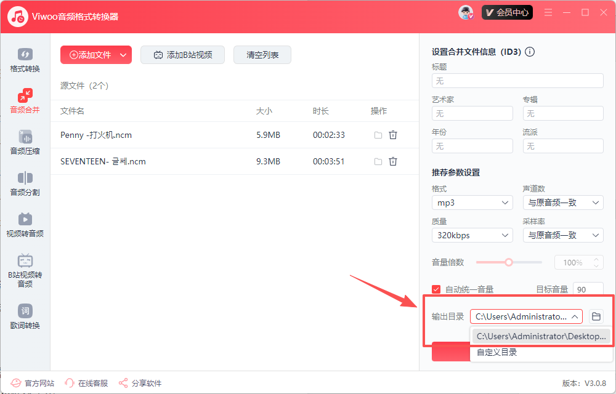Image resolution: width=616 pixels, height=394 pixels.
Task: Open the hamburger menu in title bar
Action: (548, 12)
